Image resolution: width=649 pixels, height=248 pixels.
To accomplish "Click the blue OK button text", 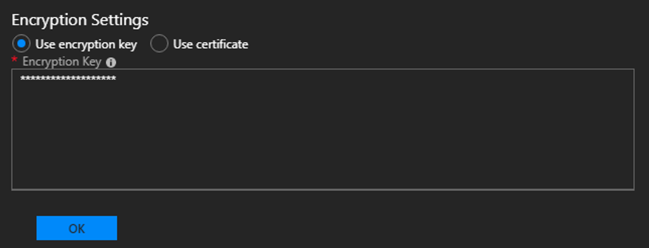I will (x=76, y=229).
